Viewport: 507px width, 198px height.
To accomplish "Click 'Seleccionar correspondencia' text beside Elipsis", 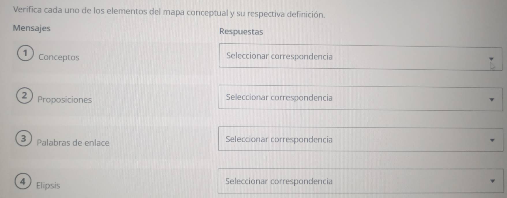I will pyautogui.click(x=278, y=181).
